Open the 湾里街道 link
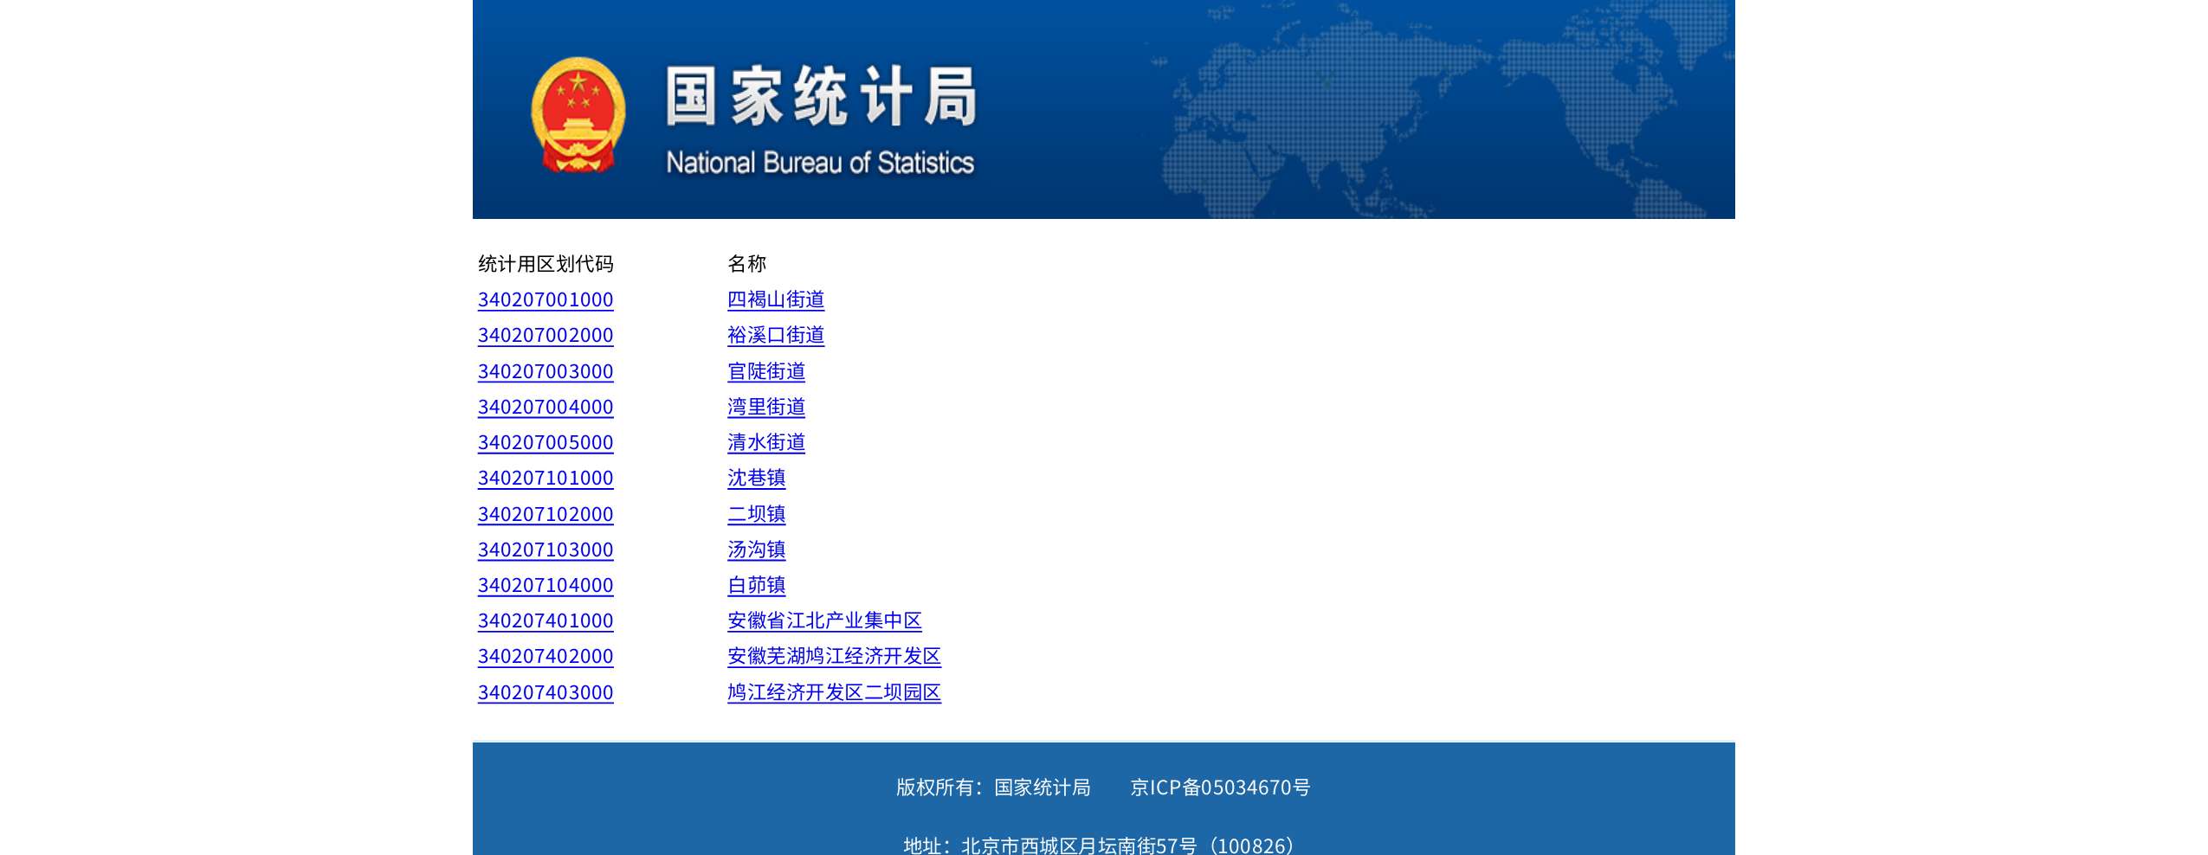Screen dimensions: 2208x855 coord(765,408)
